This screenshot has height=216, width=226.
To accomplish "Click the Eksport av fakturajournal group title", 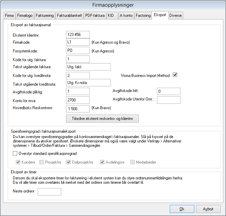I will click(31, 25).
